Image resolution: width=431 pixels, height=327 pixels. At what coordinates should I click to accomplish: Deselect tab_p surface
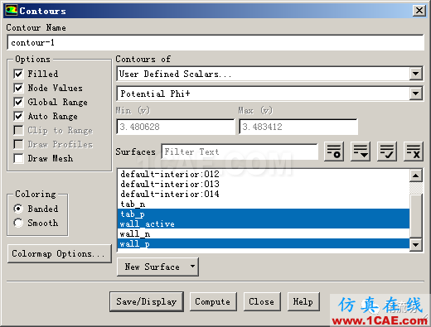(x=264, y=214)
